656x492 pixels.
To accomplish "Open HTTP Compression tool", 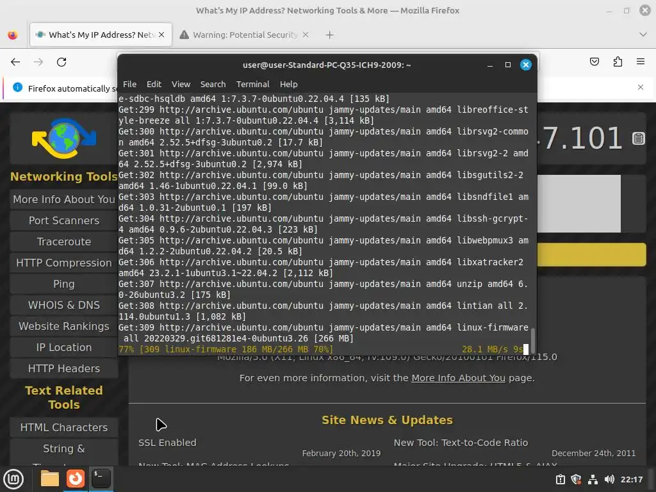I will point(64,263).
